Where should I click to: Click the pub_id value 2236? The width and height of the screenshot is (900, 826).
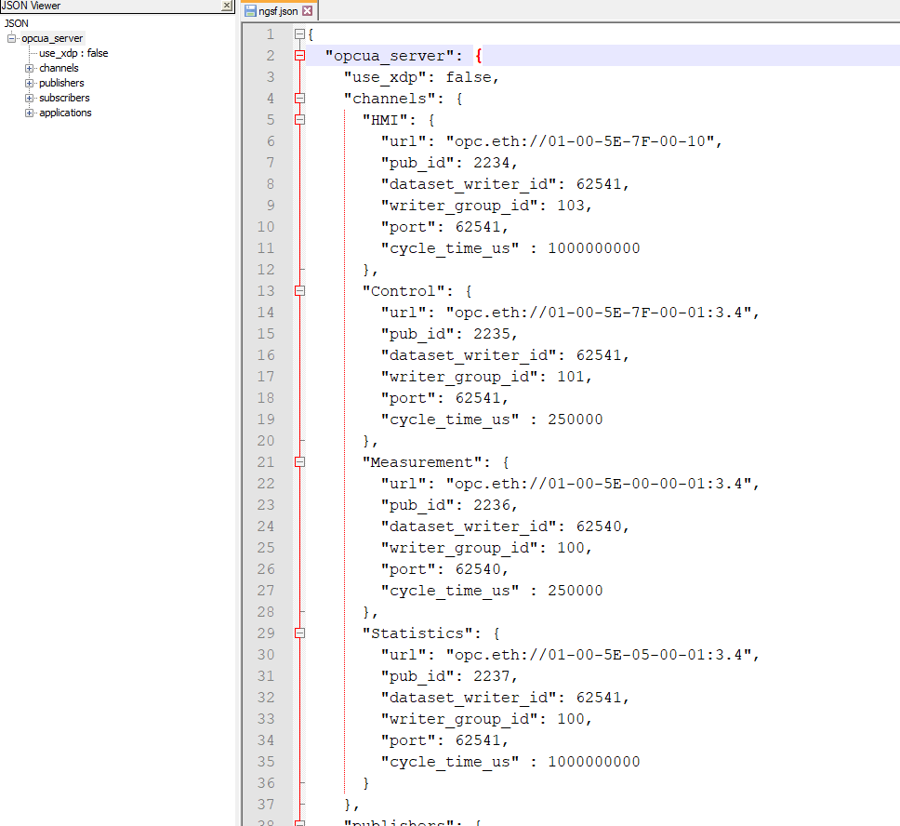[x=491, y=505]
